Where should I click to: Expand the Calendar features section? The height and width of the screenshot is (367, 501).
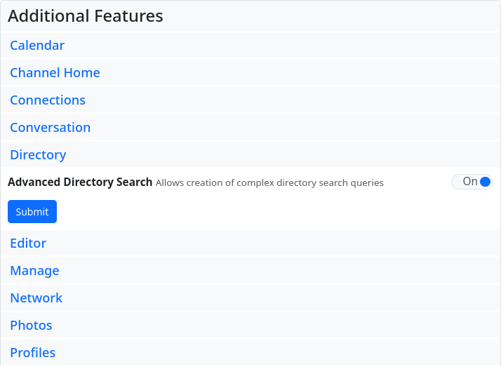tap(37, 46)
